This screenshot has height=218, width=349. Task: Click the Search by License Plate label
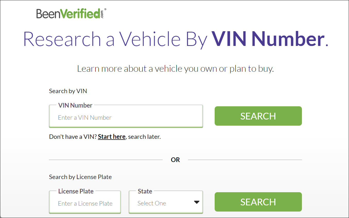[x=80, y=177]
